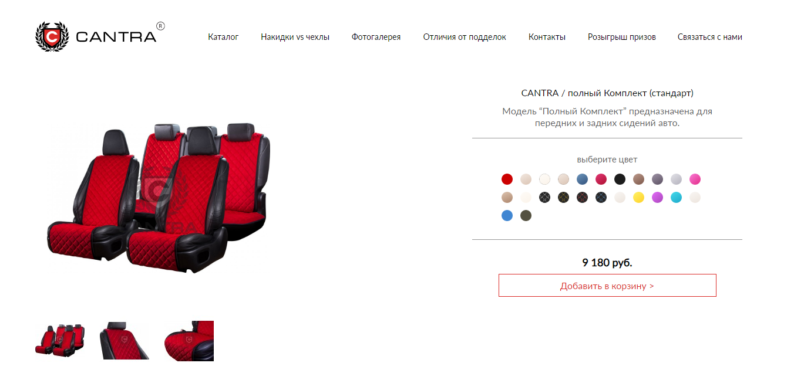
Task: Pick the dark olive green swatch
Action: coord(526,215)
